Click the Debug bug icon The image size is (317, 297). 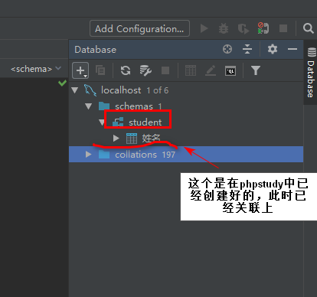pos(224,28)
